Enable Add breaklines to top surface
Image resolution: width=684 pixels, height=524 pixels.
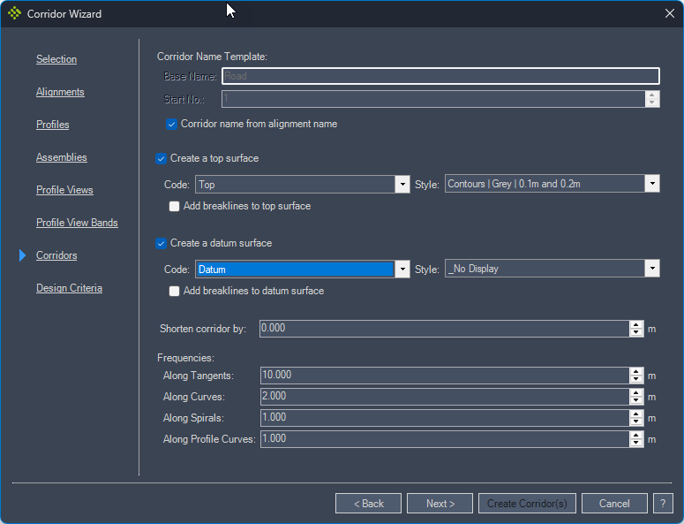174,206
